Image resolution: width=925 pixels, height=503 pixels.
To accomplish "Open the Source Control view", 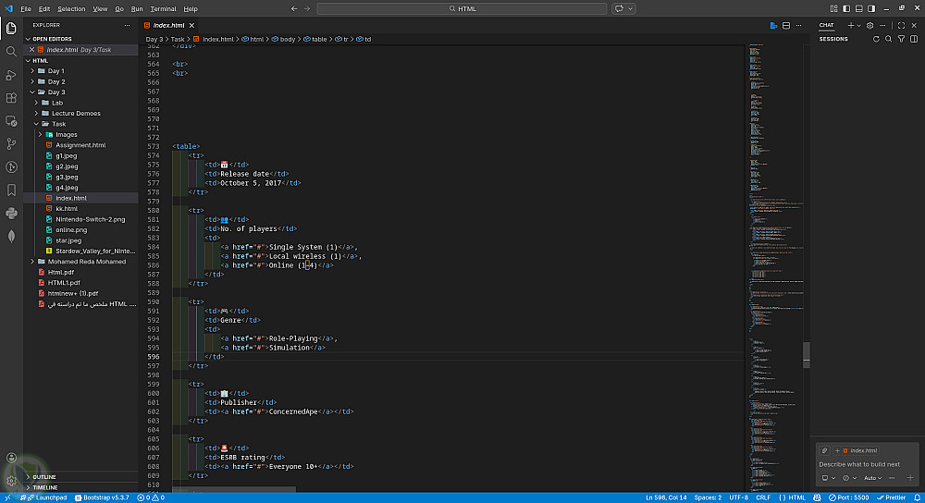I will [x=11, y=143].
